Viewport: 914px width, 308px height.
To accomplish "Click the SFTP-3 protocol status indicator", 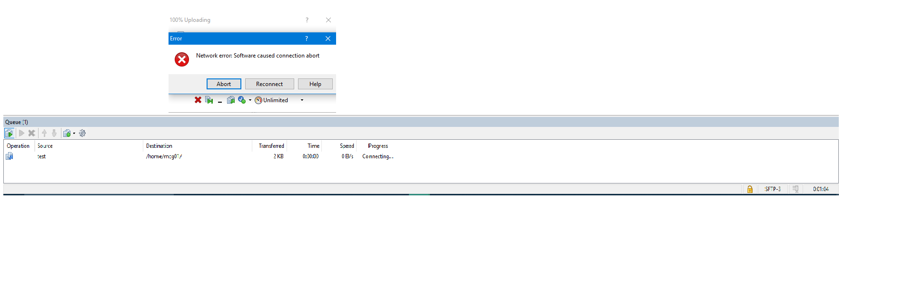I will pyautogui.click(x=773, y=189).
